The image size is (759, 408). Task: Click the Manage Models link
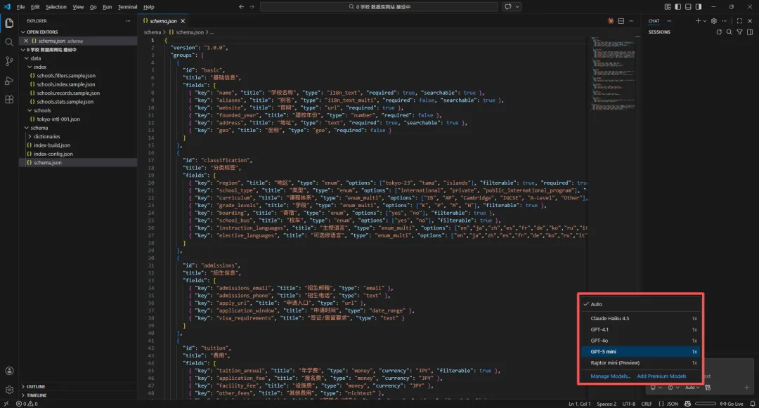coord(610,376)
